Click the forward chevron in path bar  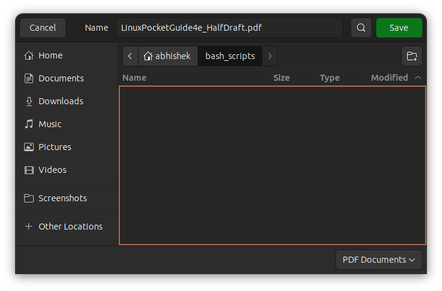(x=270, y=56)
